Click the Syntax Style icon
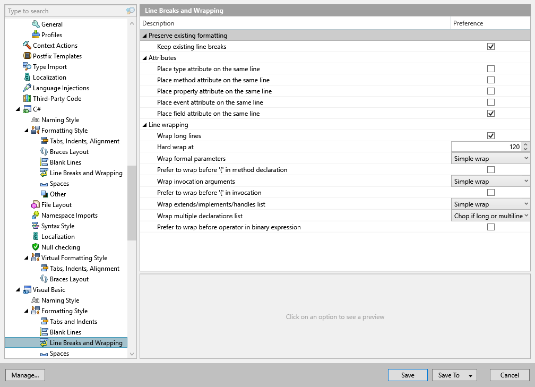The width and height of the screenshot is (535, 387). (x=36, y=226)
